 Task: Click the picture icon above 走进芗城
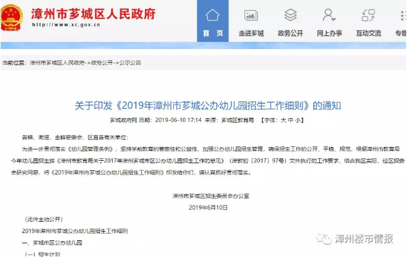point(251,16)
